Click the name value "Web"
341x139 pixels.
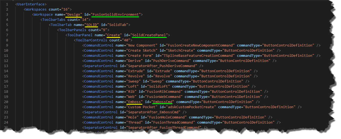(131, 97)
